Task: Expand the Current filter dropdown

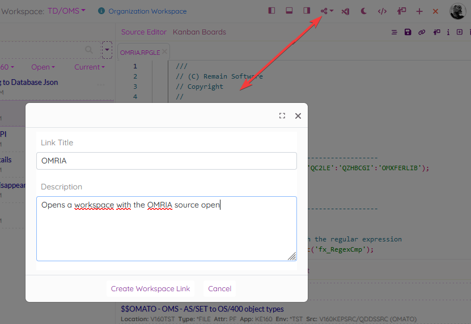Action: [x=89, y=67]
